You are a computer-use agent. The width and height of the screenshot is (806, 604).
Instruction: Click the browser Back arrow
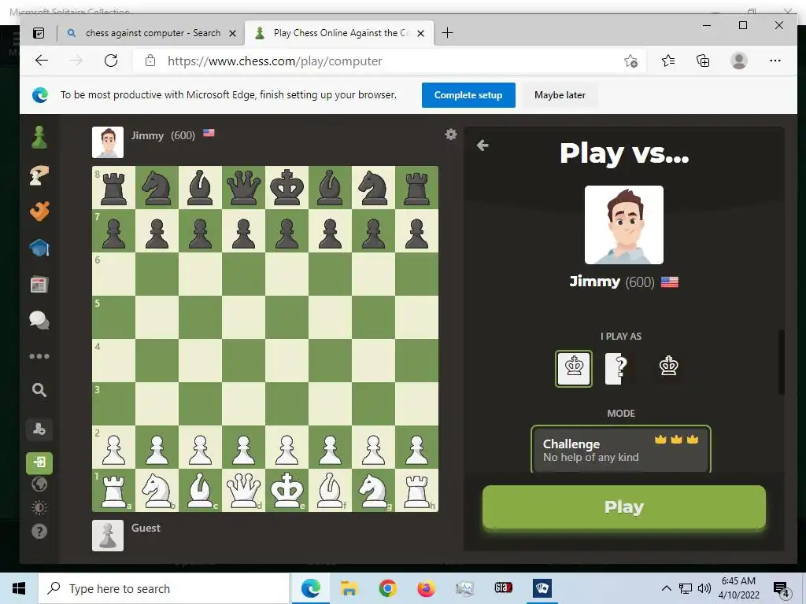(42, 61)
